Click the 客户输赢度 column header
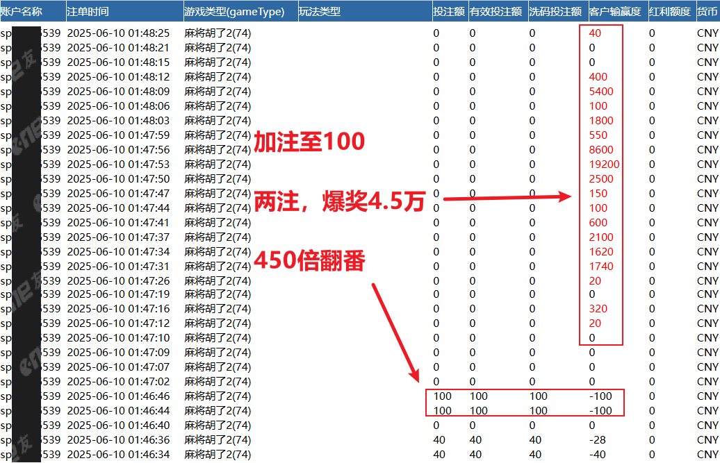 point(615,12)
